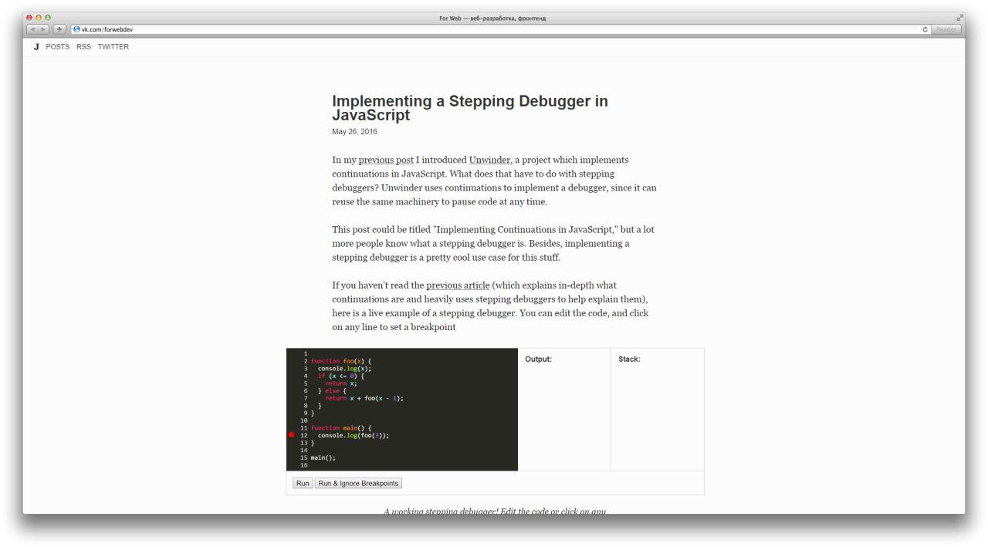The height and width of the screenshot is (547, 988).
Task: Reload the page with the refresh icon
Action: point(925,29)
